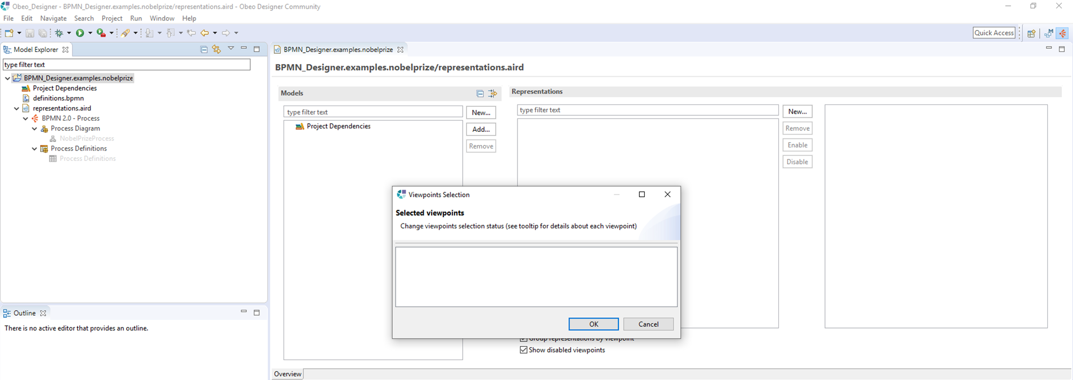Open the Debug configurations dropdown arrow
Screen dimensions: 1073x380
[69, 33]
